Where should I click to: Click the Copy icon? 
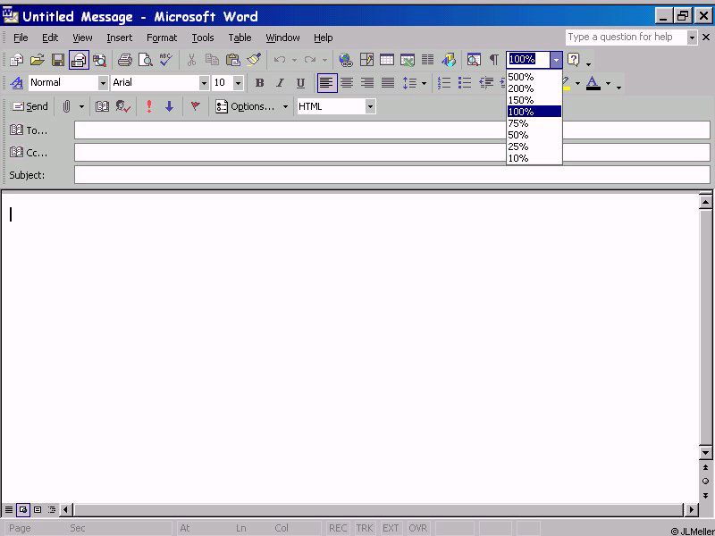212,60
